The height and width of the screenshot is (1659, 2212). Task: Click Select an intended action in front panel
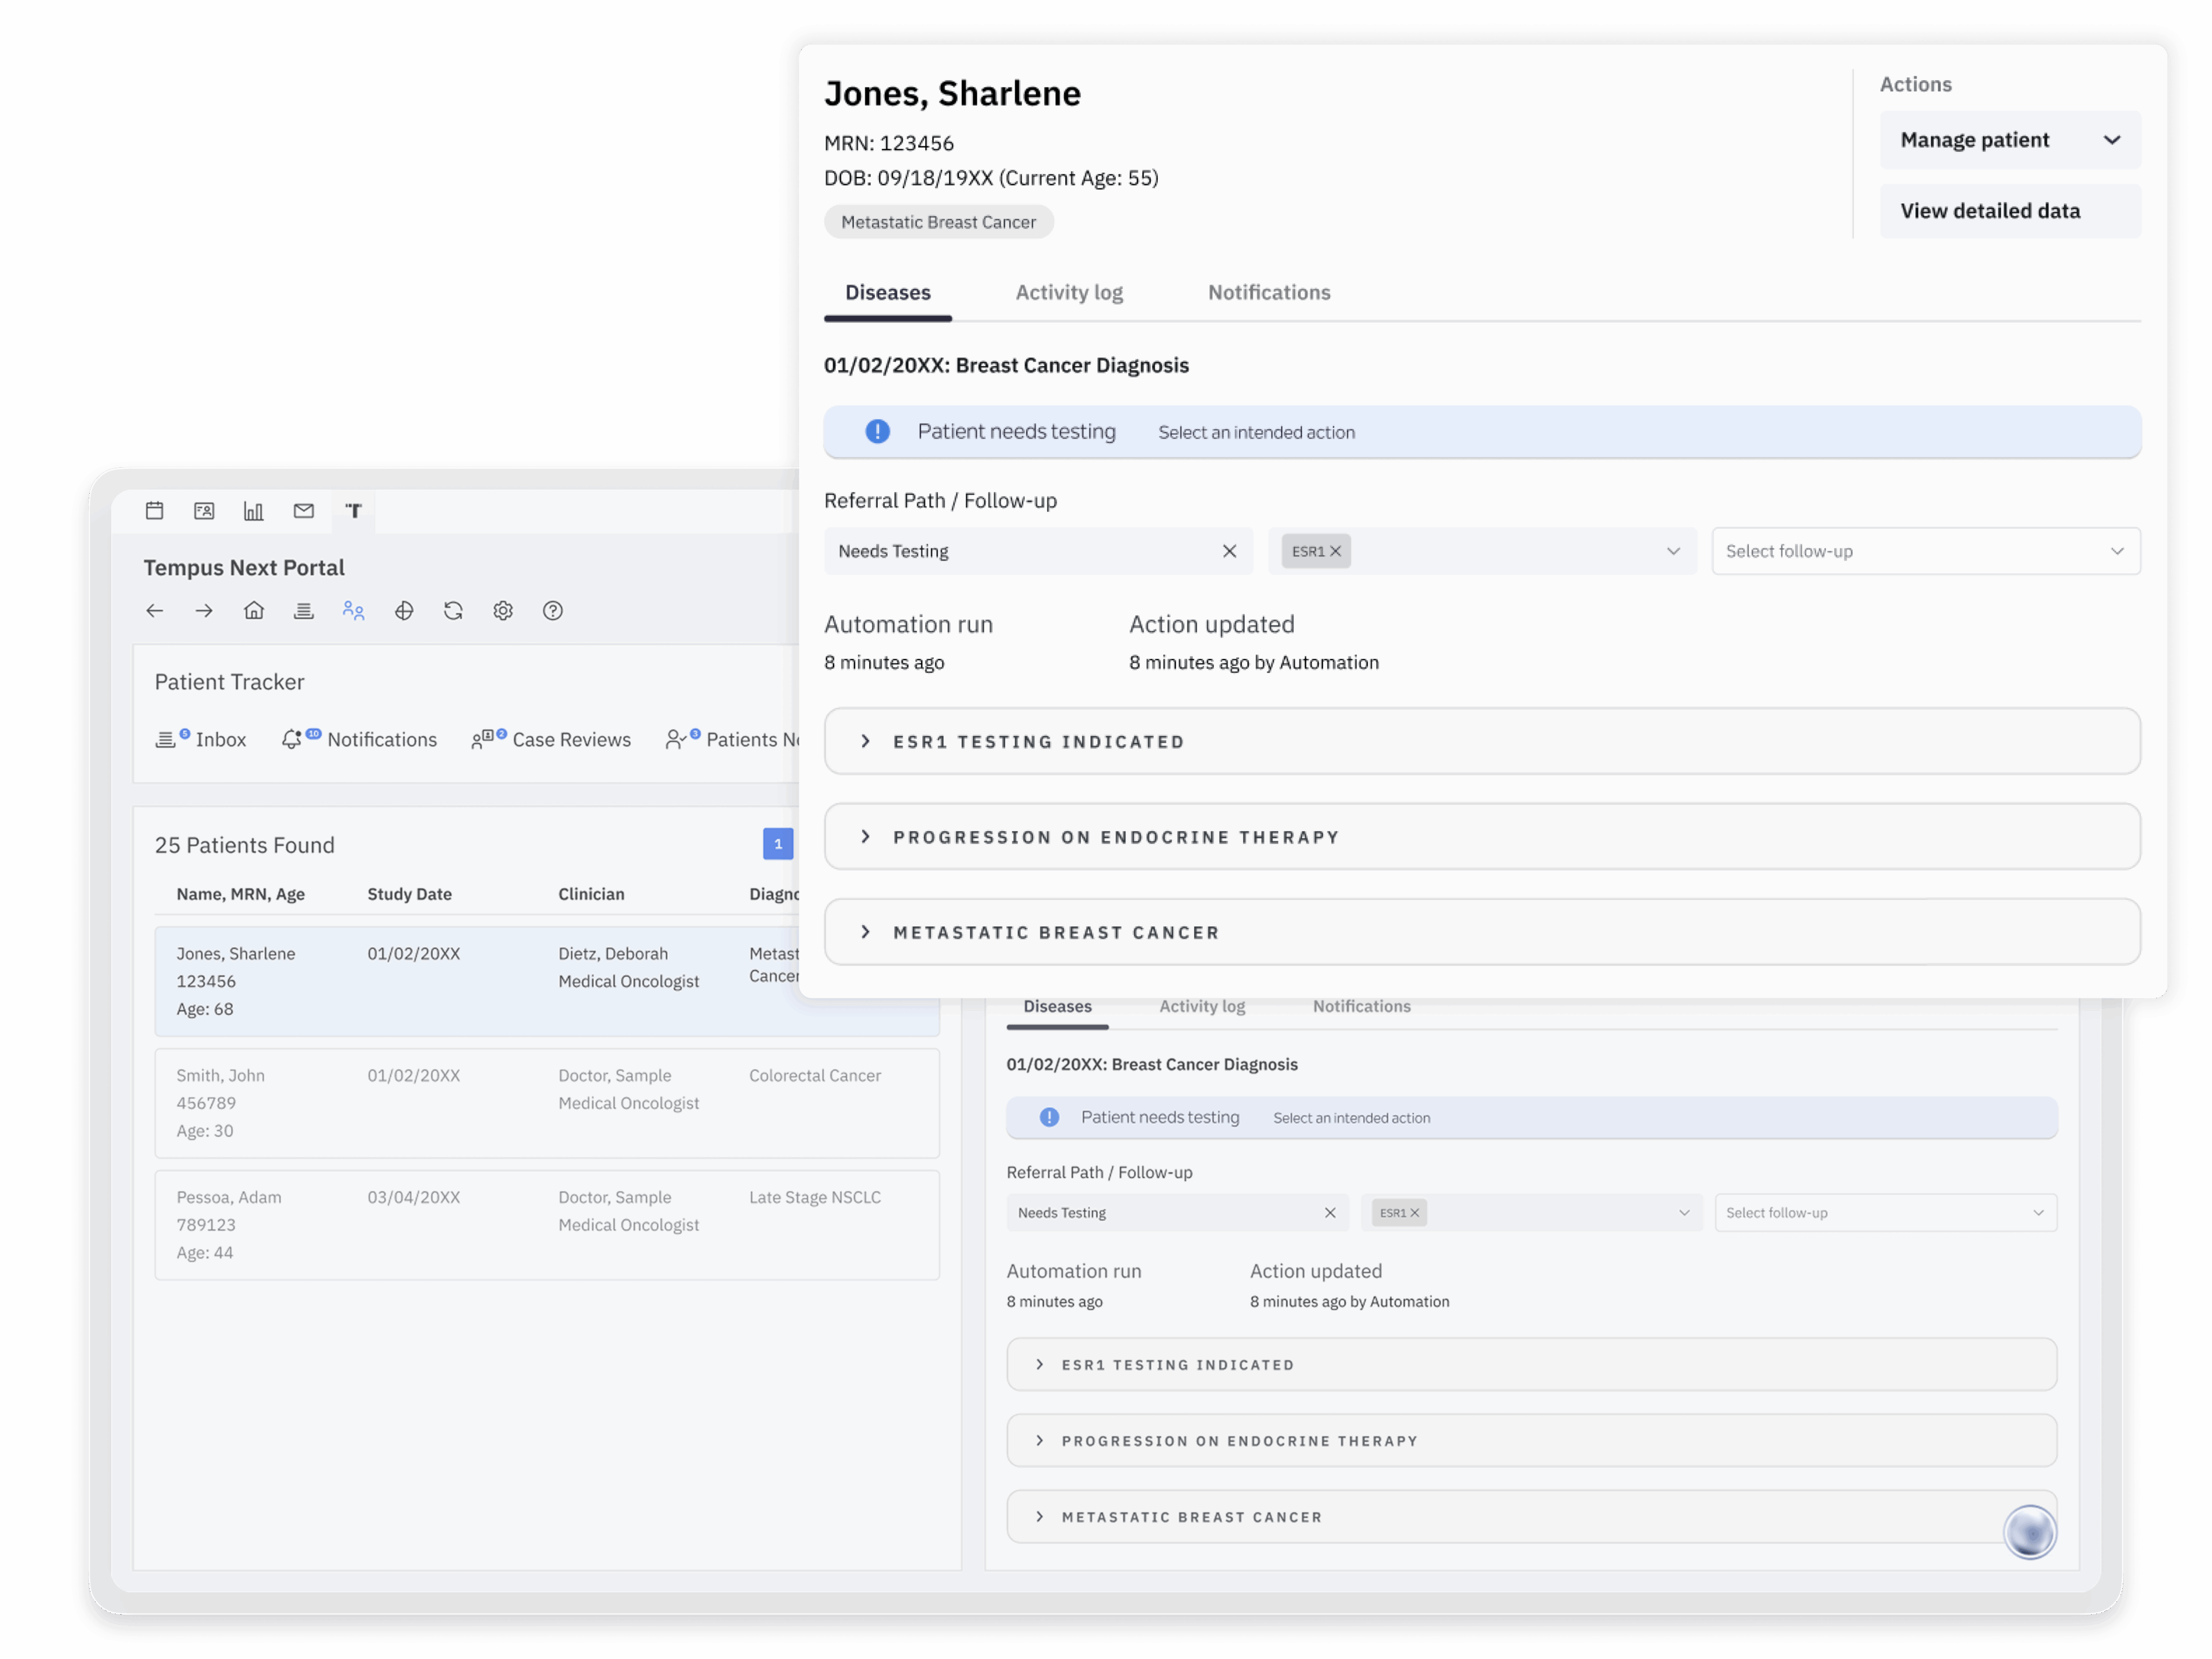pyautogui.click(x=1257, y=432)
